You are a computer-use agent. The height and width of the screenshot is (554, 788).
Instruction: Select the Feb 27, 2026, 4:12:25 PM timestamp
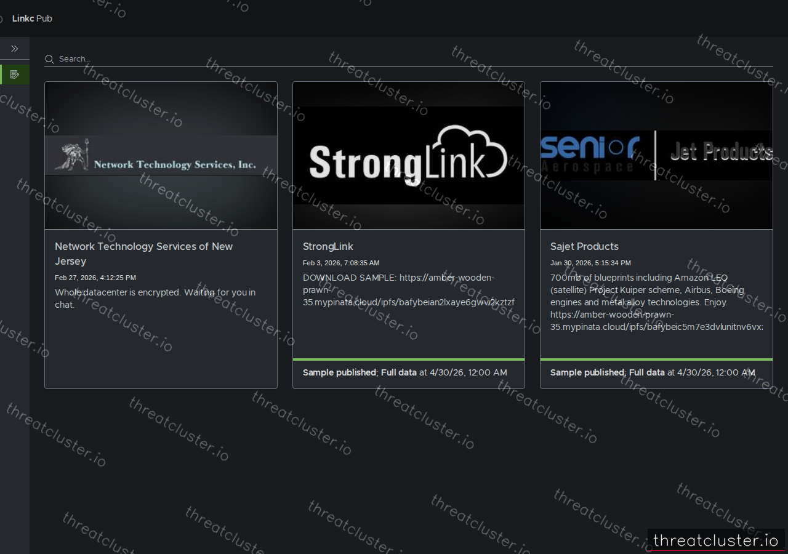[x=95, y=278]
